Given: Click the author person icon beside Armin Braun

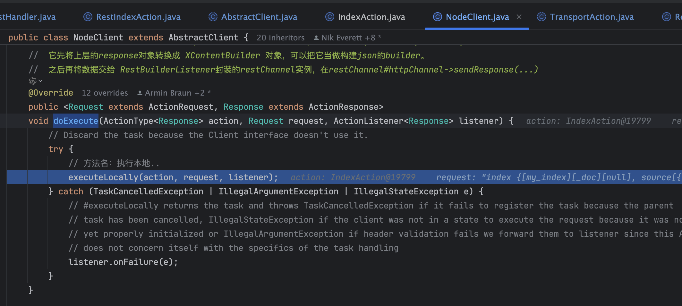Looking at the screenshot, I should click(140, 93).
